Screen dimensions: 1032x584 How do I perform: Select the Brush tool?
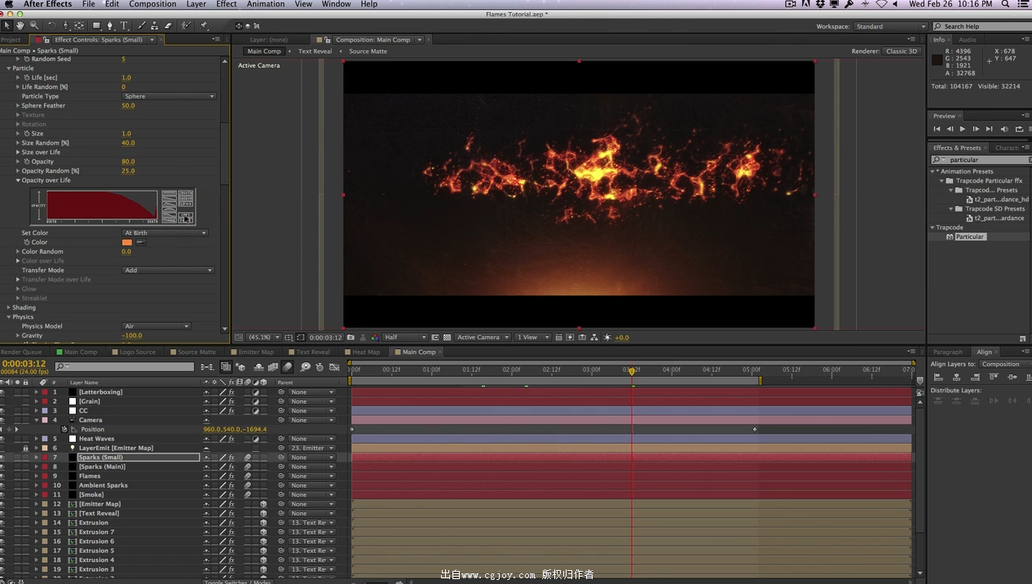point(141,26)
